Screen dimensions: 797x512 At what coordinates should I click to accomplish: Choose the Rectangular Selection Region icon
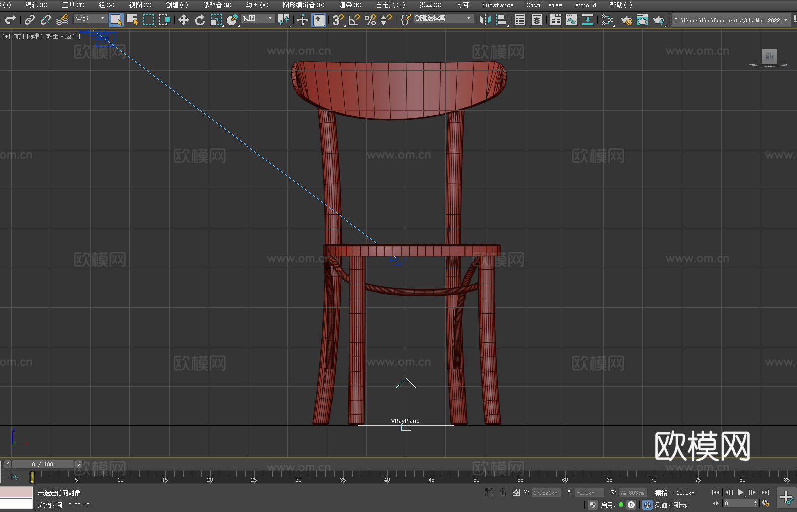(x=149, y=20)
